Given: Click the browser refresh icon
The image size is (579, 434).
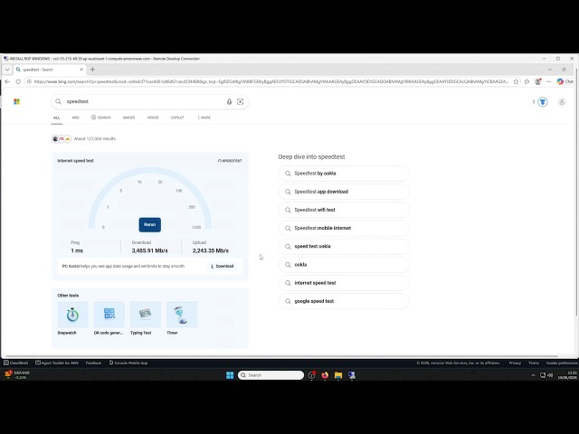Looking at the screenshot, I should click(x=18, y=81).
